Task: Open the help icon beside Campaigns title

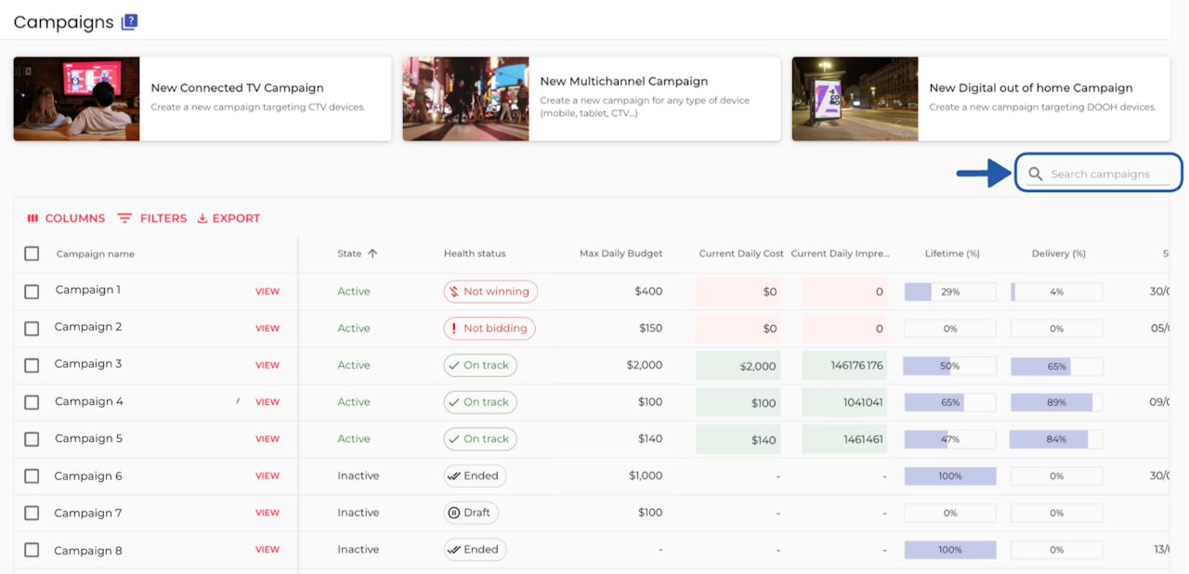Action: [129, 22]
